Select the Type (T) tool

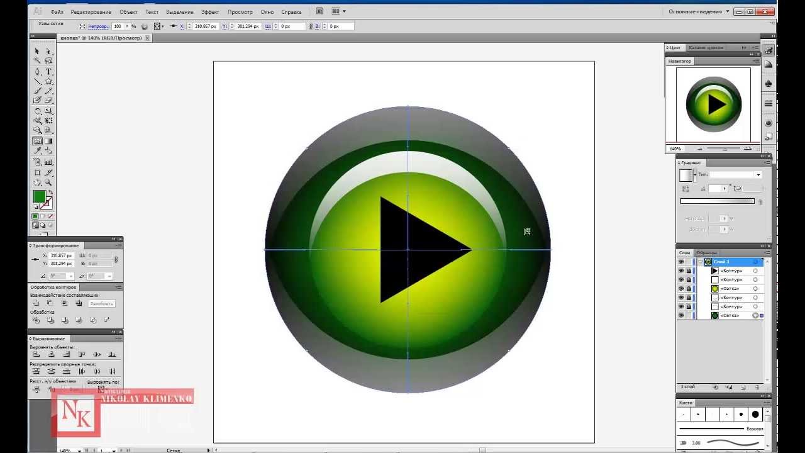(x=48, y=71)
